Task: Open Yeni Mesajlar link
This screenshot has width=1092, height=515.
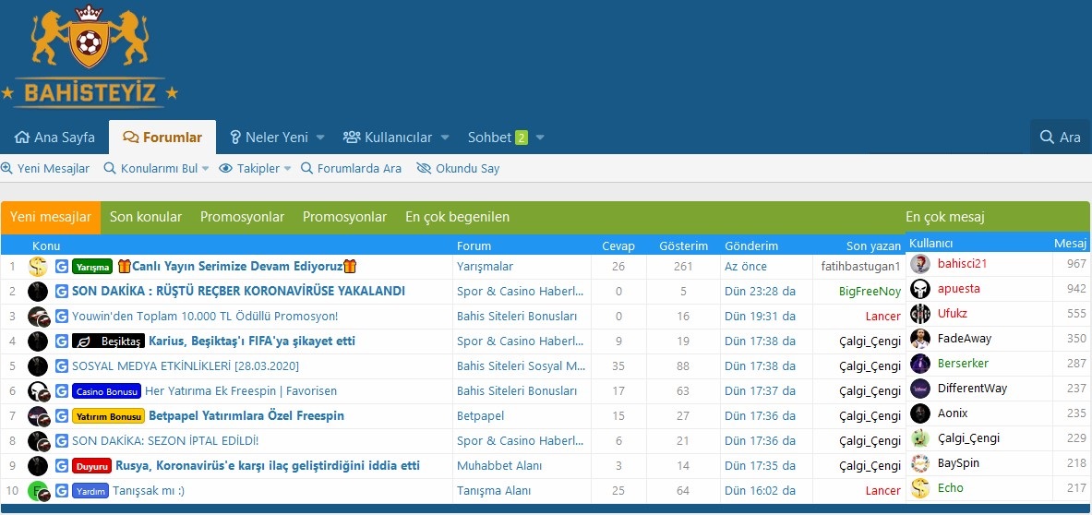Action: (46, 168)
